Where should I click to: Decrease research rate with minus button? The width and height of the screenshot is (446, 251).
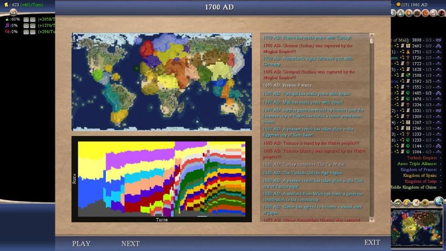tap(33, 19)
